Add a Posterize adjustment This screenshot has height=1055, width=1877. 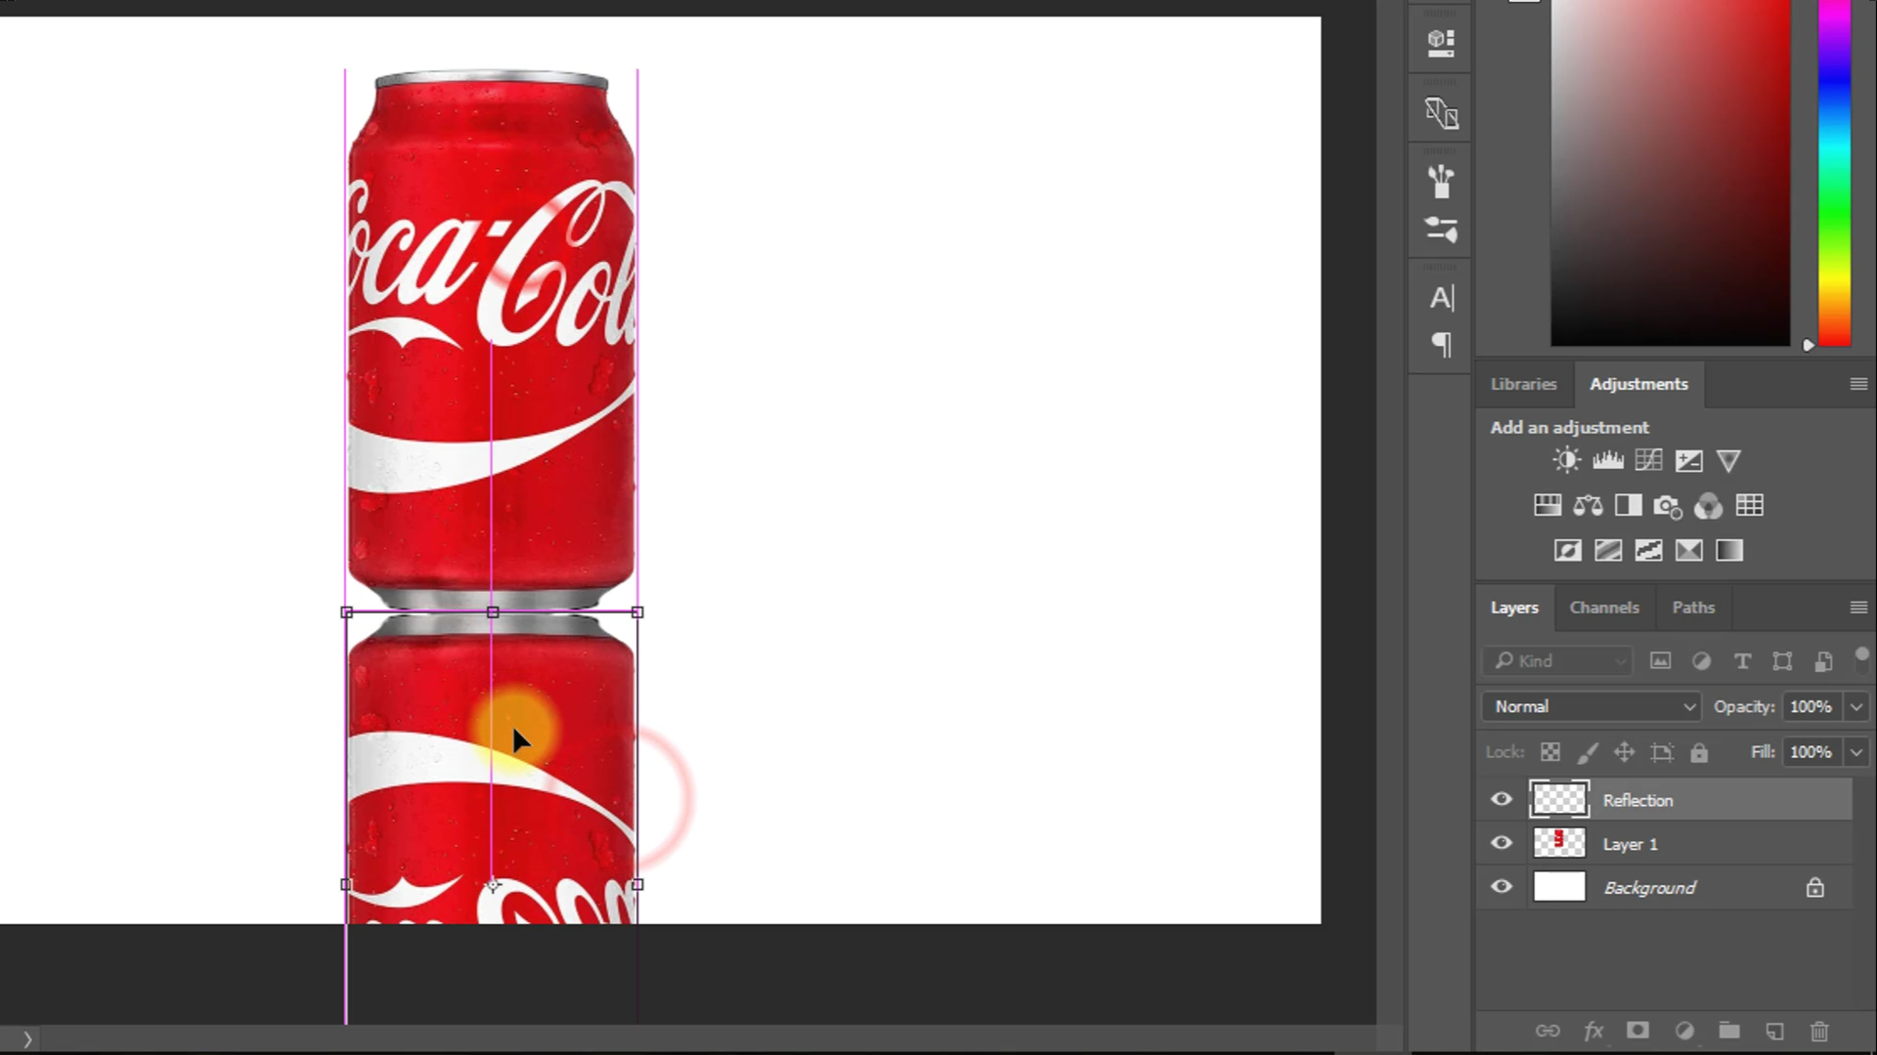click(x=1608, y=551)
